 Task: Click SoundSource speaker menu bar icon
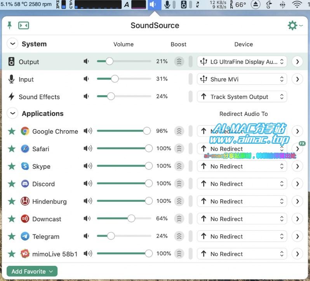coord(154,4)
